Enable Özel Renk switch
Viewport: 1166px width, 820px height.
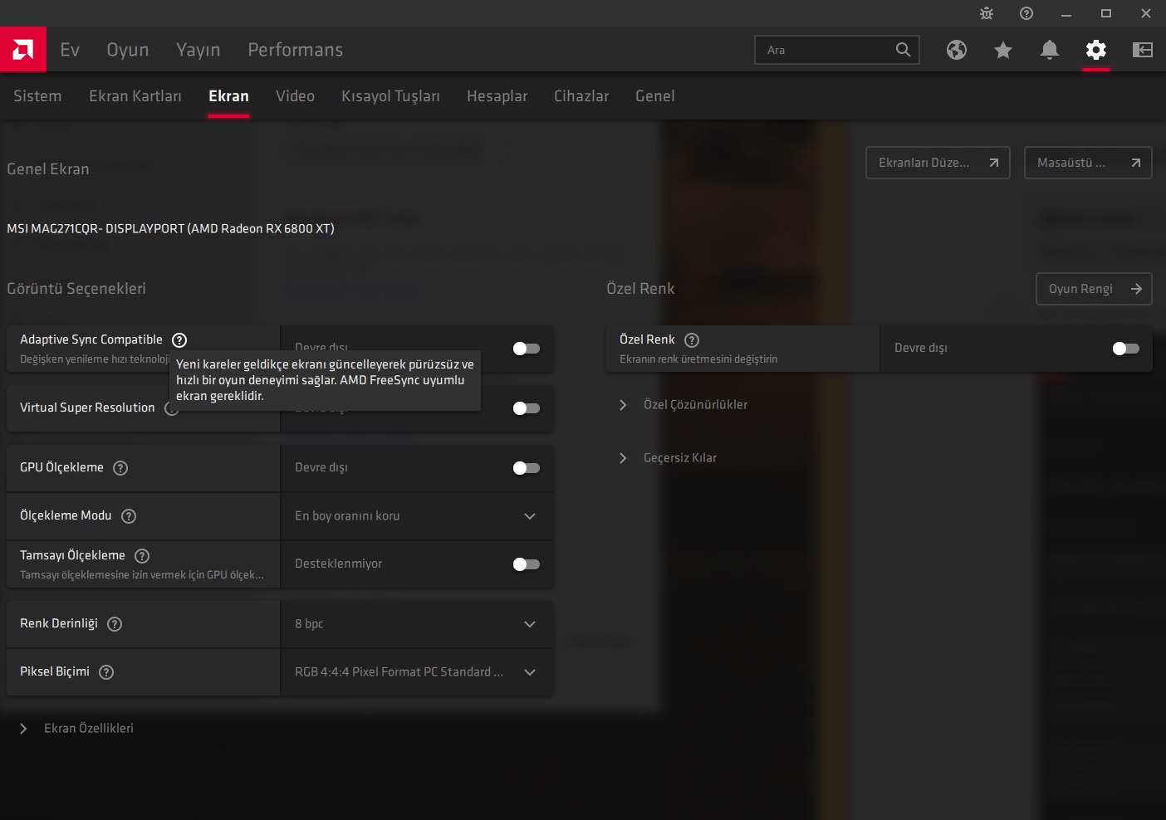(x=1125, y=349)
